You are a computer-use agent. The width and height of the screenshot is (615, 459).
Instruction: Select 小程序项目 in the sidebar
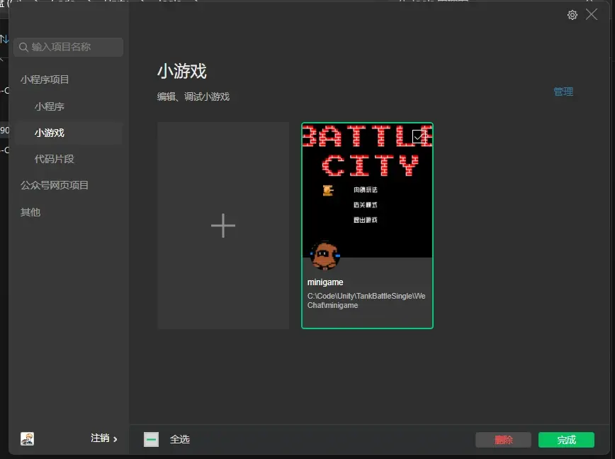[x=45, y=79]
